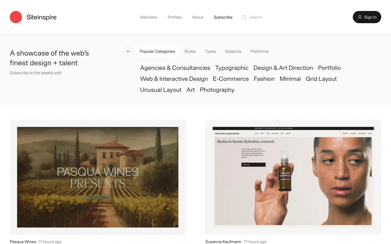Switch to the Platforms tab
The width and height of the screenshot is (391, 244).
point(259,51)
